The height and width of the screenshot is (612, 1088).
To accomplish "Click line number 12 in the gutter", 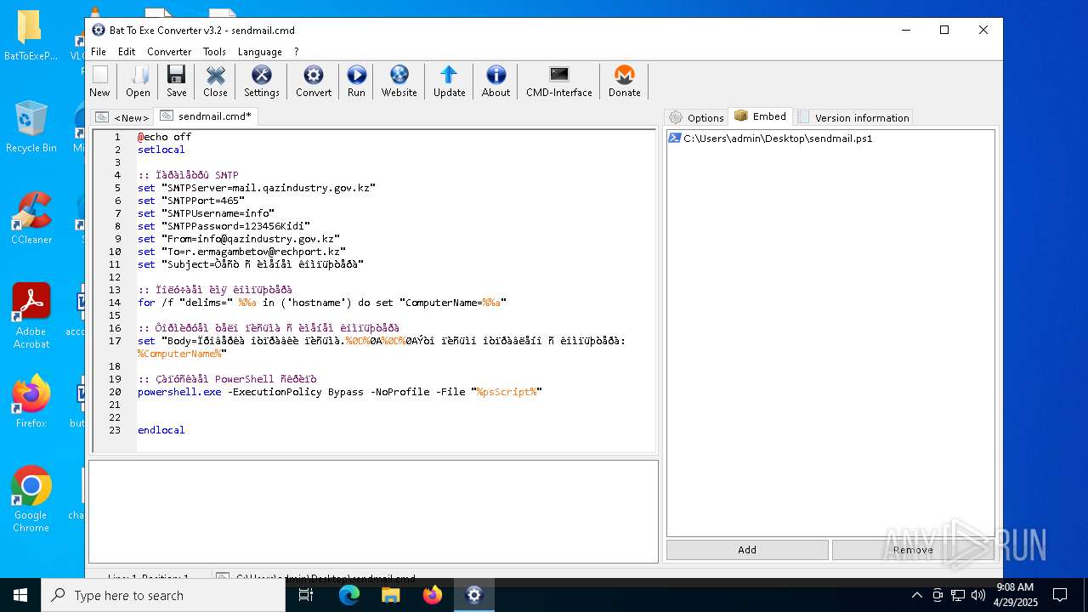I will coord(115,277).
